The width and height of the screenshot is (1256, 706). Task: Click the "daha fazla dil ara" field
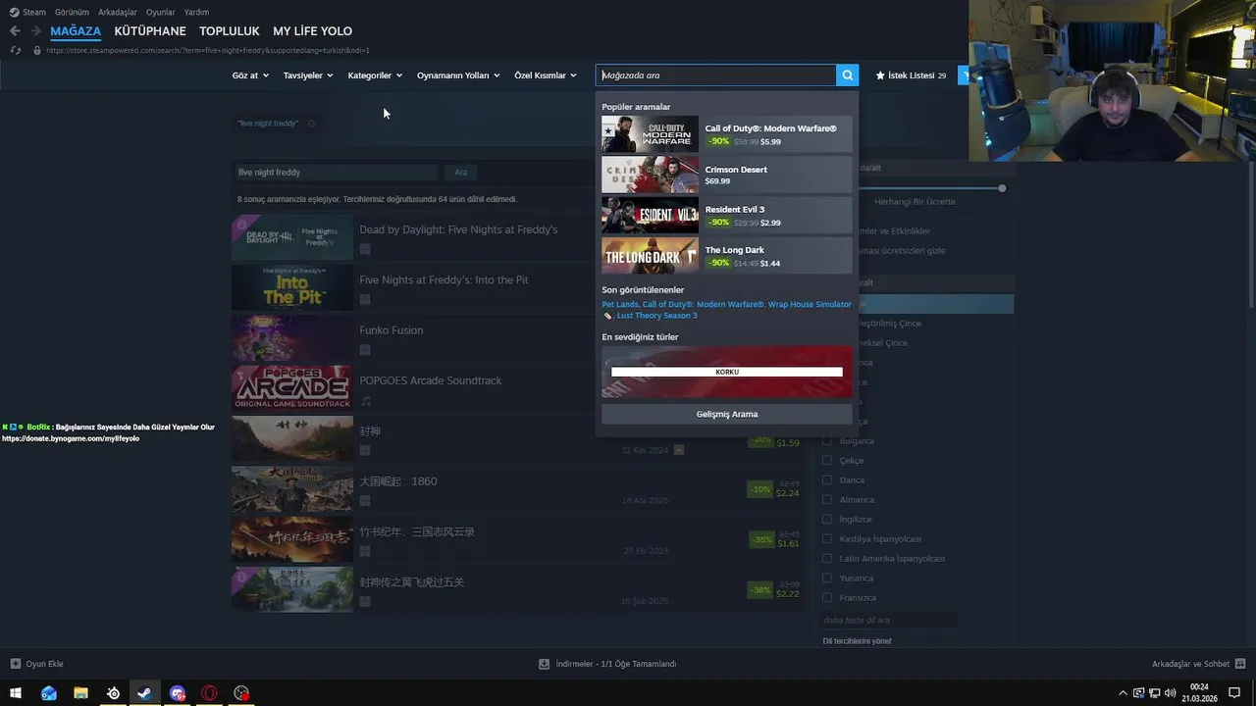pyautogui.click(x=888, y=621)
